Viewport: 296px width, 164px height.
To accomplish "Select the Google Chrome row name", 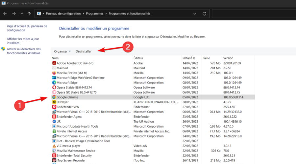I will [67, 97].
